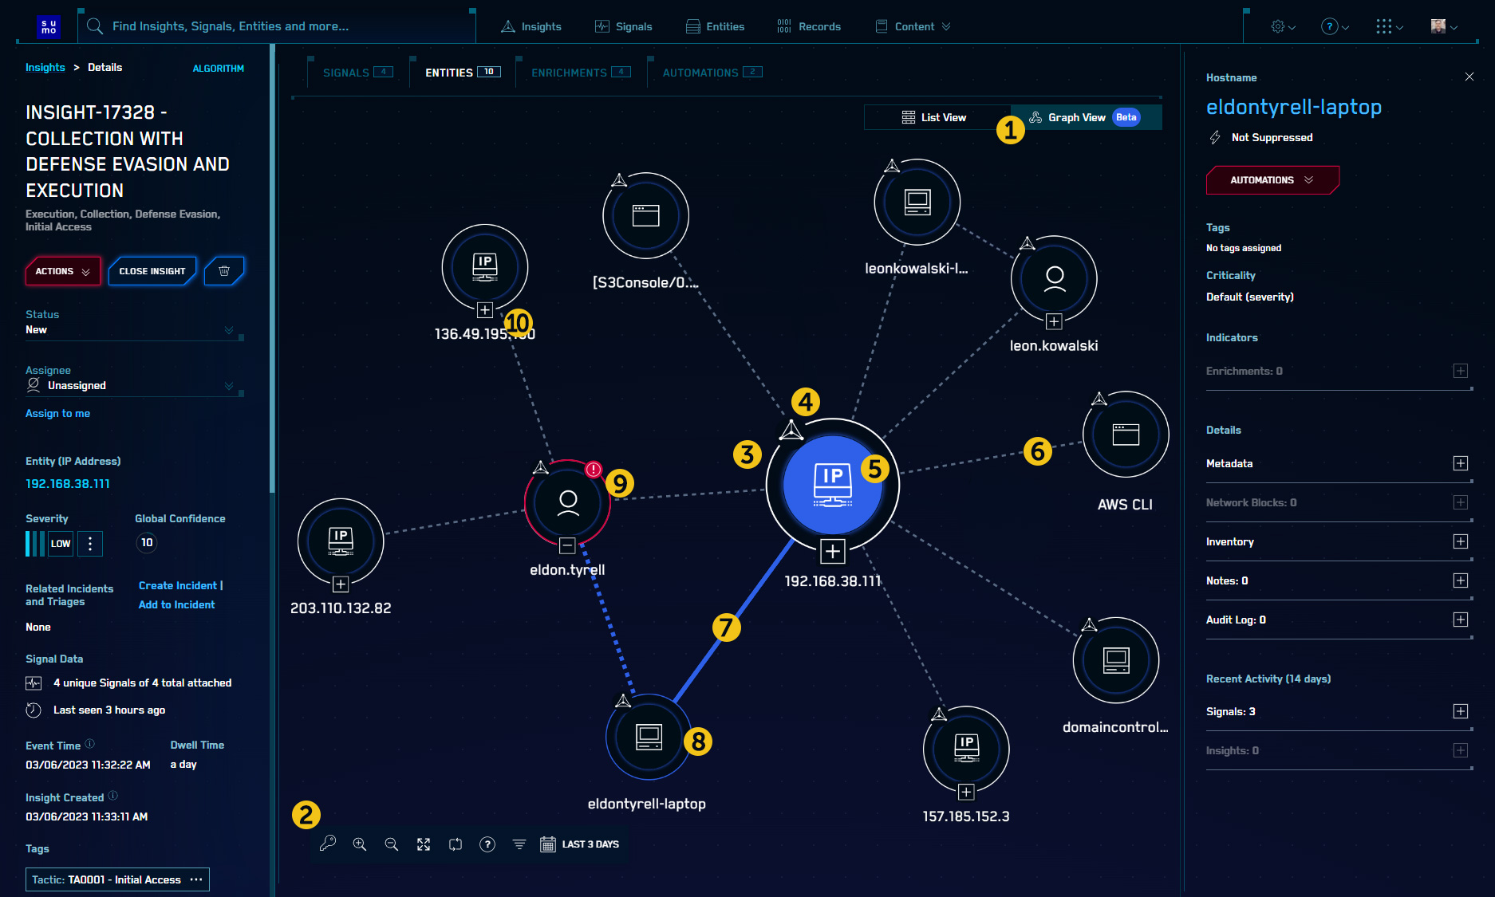Click the Assign to me link
This screenshot has height=897, width=1495.
(x=57, y=413)
